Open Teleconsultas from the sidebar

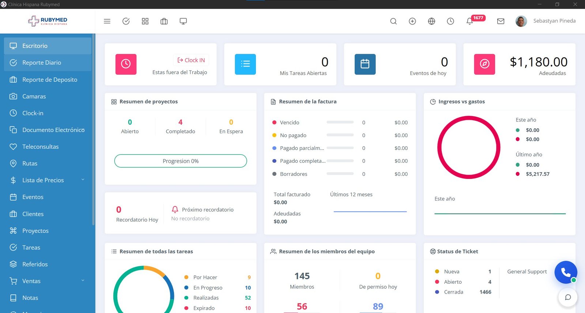pos(40,147)
